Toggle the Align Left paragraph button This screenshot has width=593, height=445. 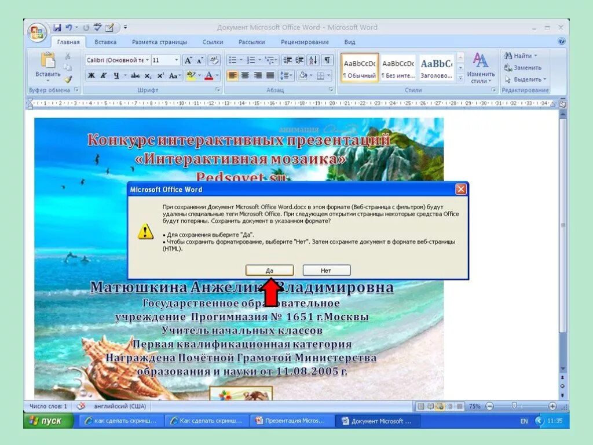232,76
